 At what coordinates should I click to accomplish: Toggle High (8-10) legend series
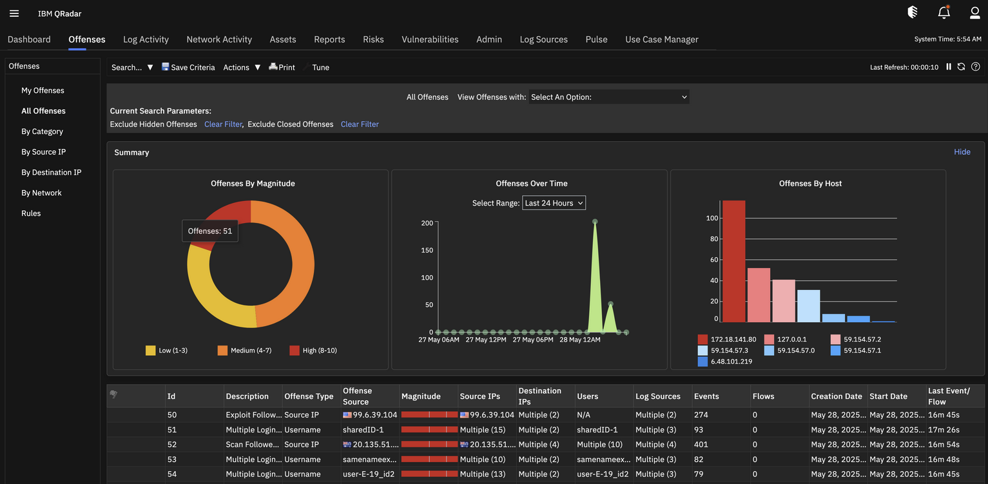(313, 351)
